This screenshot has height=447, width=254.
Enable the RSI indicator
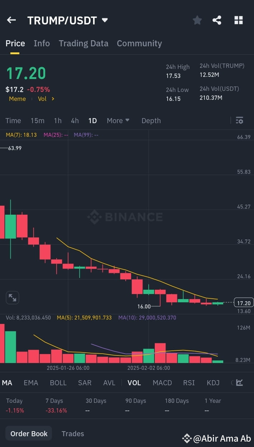[189, 383]
